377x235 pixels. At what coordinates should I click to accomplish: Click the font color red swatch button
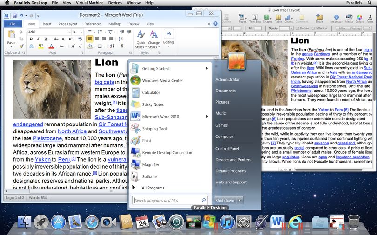[x=51, y=46]
